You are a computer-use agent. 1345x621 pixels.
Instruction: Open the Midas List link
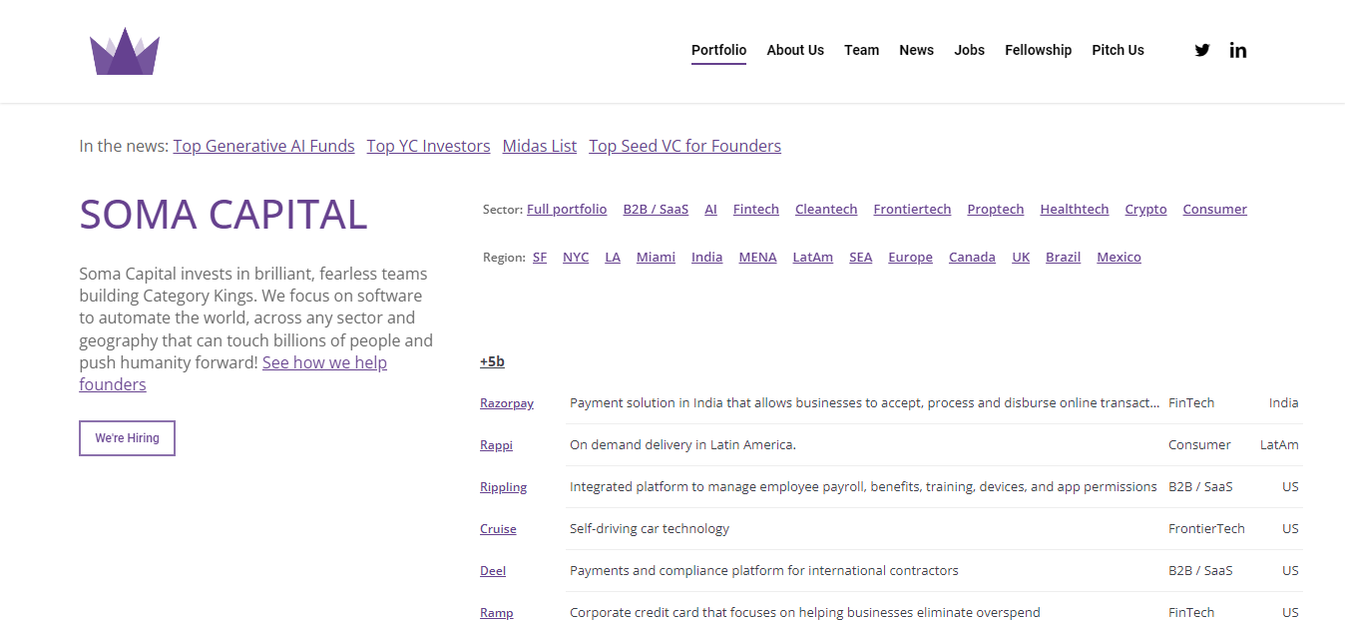point(540,146)
